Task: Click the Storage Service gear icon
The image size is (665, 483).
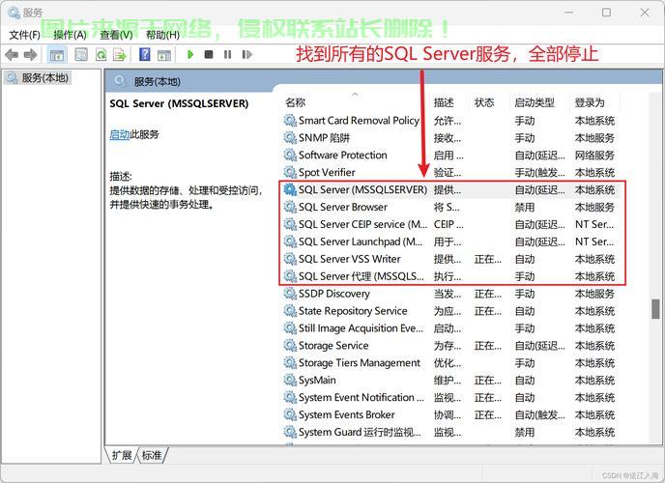Action: pos(290,345)
